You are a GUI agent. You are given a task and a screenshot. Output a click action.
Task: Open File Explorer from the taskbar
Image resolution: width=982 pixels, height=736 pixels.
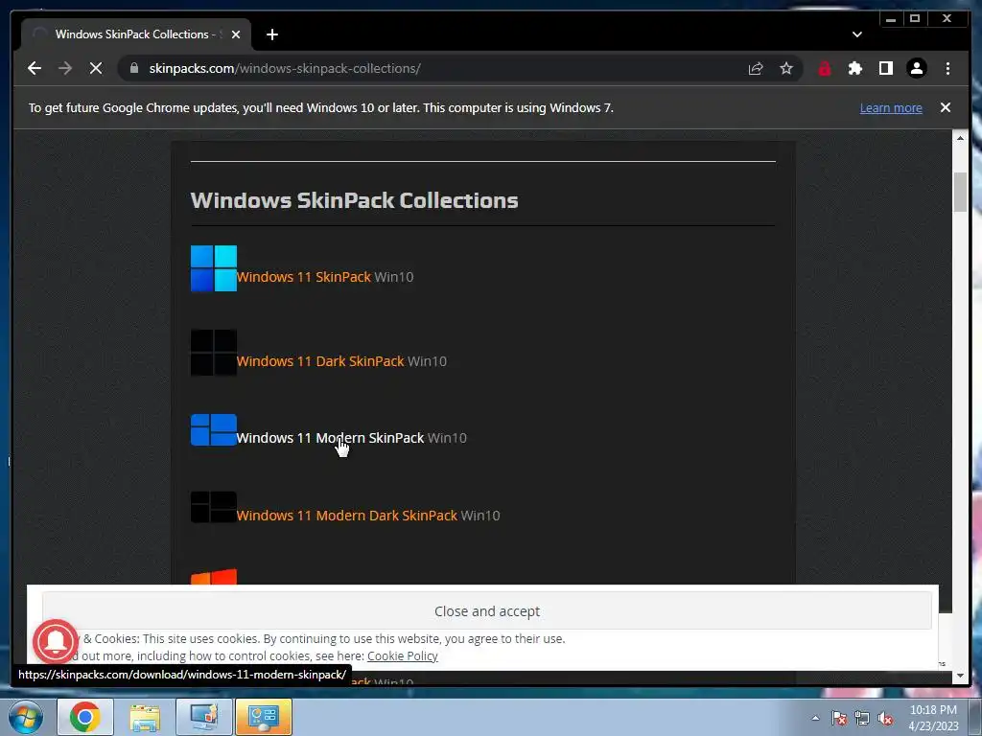(145, 717)
